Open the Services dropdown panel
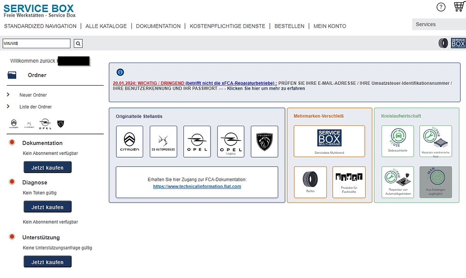 (439, 24)
